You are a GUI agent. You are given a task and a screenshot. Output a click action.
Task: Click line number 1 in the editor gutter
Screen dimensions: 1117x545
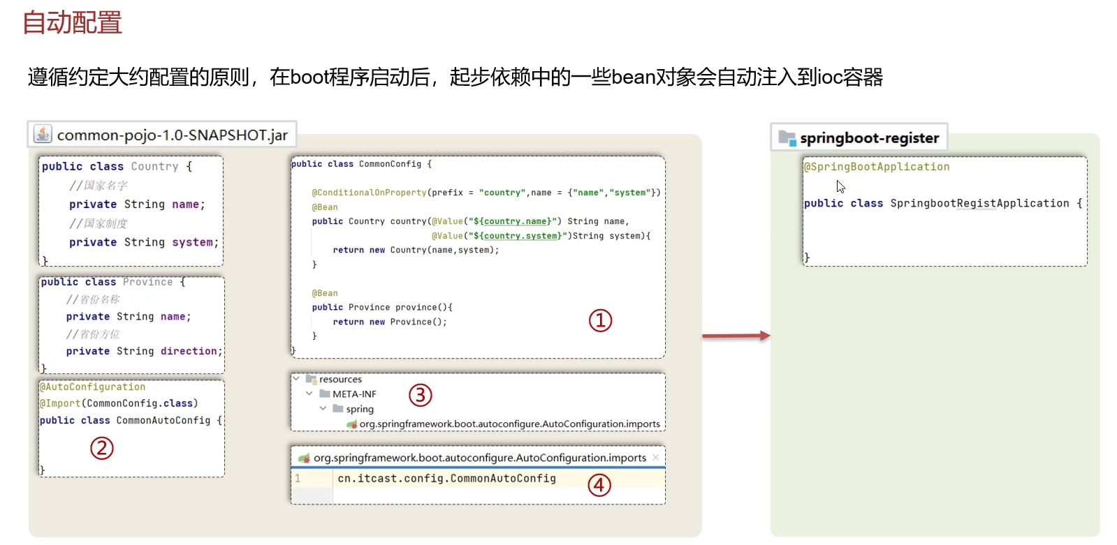(x=298, y=479)
